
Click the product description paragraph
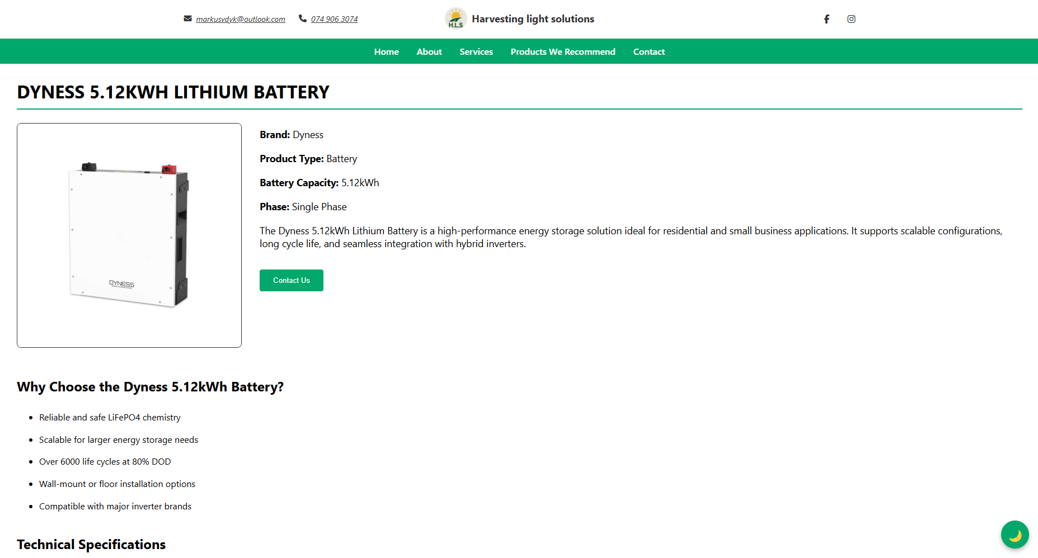pyautogui.click(x=631, y=237)
